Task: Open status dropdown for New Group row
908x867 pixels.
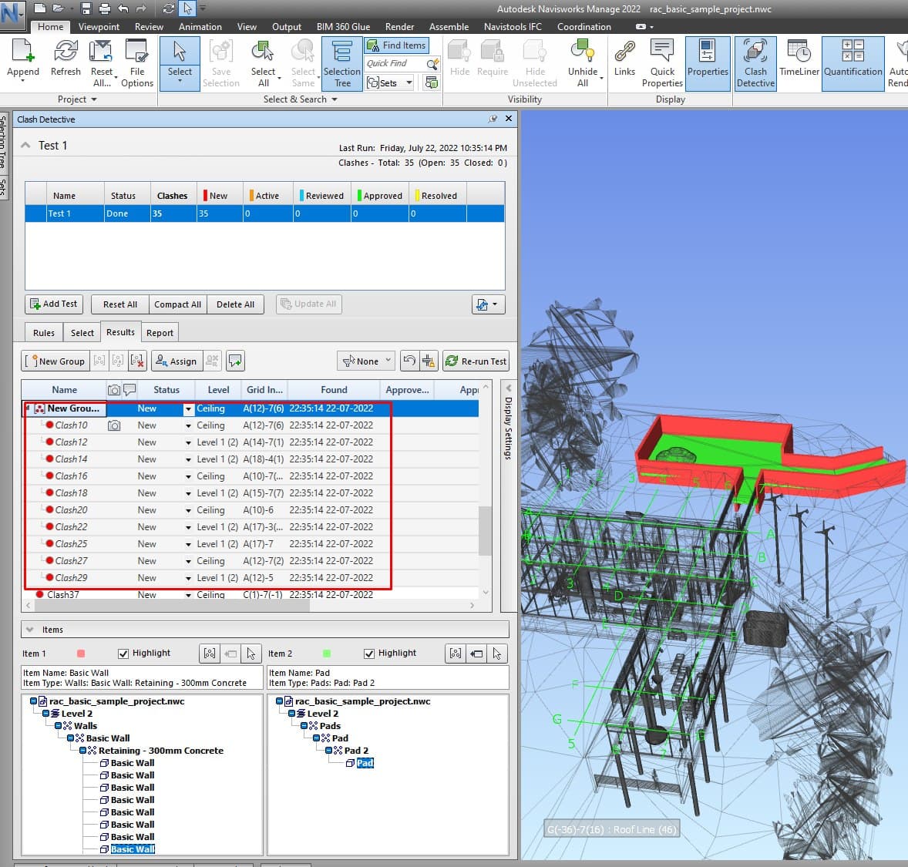Action: point(188,409)
